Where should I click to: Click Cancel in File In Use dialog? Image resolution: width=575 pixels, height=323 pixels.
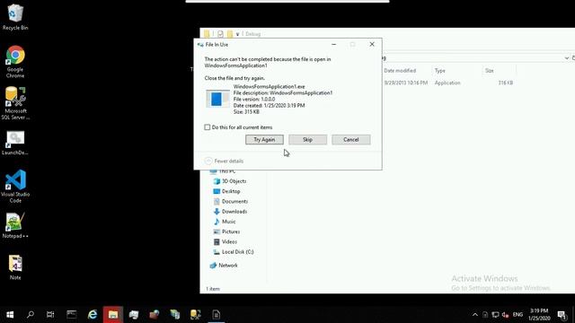click(351, 140)
